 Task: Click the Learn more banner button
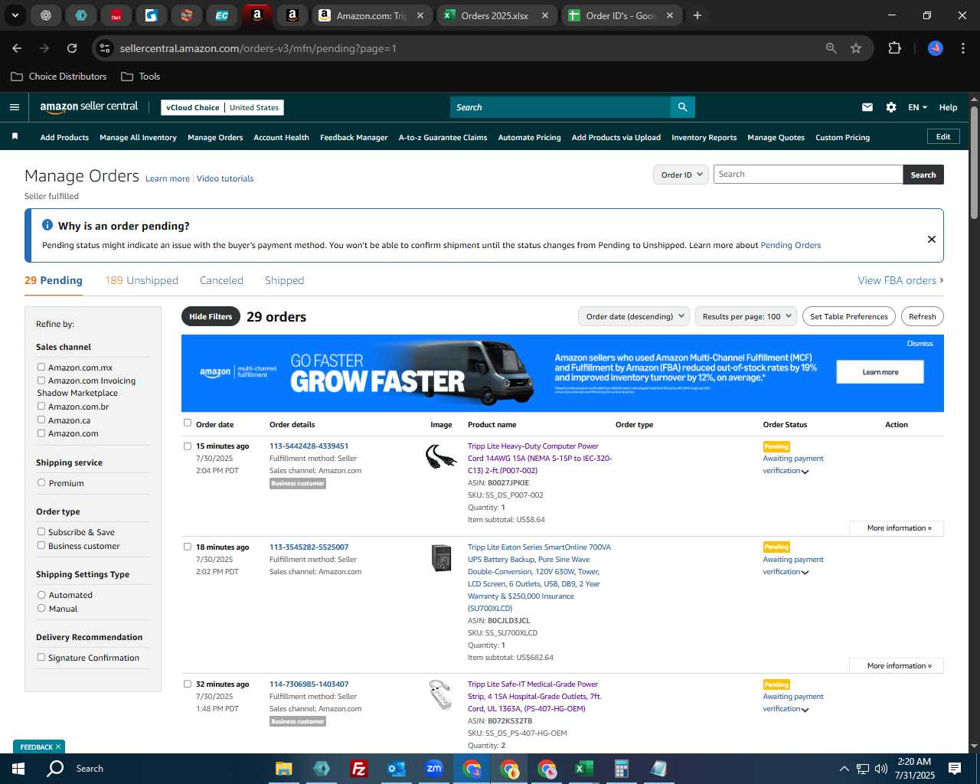coord(880,372)
